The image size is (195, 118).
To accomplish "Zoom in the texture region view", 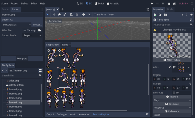I will pyautogui.click(x=59, y=50).
